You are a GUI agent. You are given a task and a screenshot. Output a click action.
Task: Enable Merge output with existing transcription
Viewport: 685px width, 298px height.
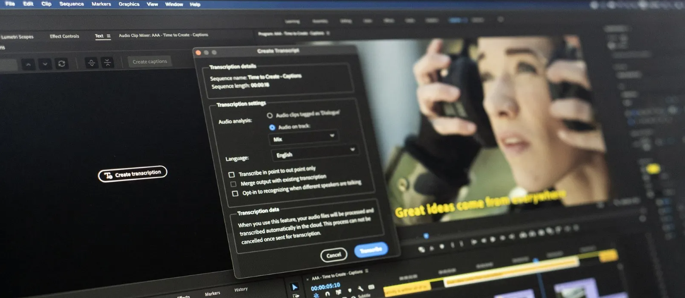tap(233, 184)
